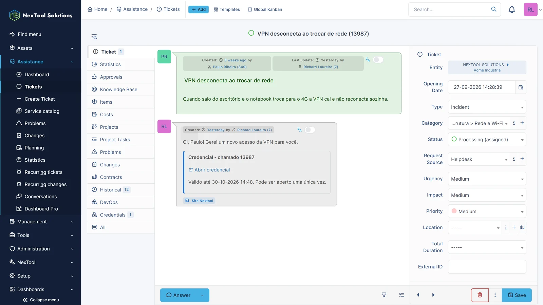Image resolution: width=543 pixels, height=305 pixels.
Task: Open the Location map icon
Action: (522, 227)
